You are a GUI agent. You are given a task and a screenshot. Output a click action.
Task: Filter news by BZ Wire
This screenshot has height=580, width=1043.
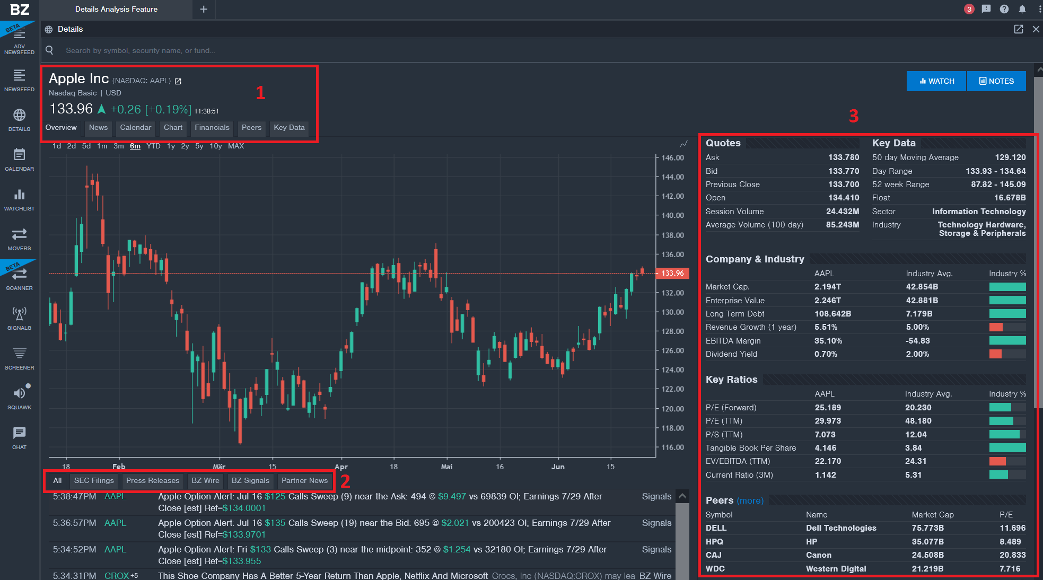pyautogui.click(x=205, y=481)
